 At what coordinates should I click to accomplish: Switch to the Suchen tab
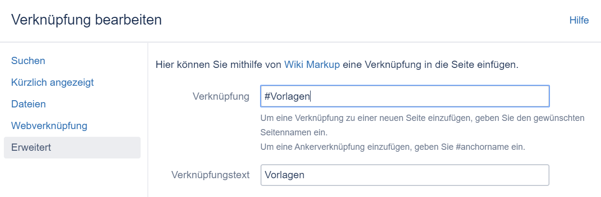(x=28, y=61)
